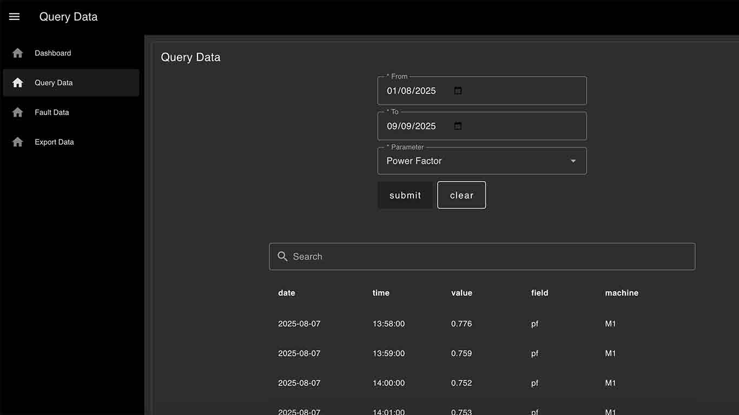Go to Dashboard page
The width and height of the screenshot is (739, 415).
coord(71,53)
